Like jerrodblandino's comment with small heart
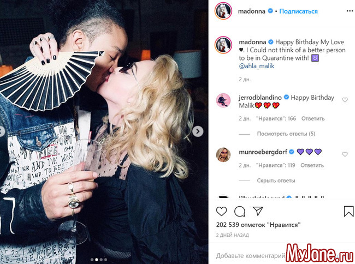Screen dimensions: 355x264 tap(345, 100)
